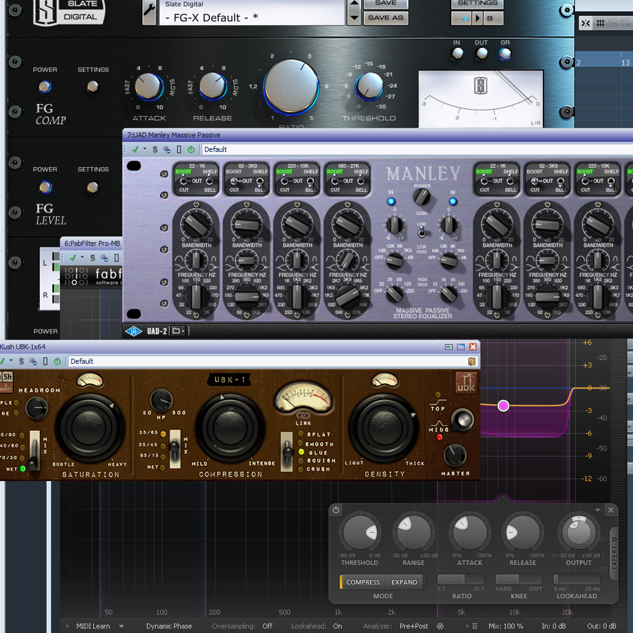Enable the GR meter button
The width and height of the screenshot is (633, 633).
(505, 54)
